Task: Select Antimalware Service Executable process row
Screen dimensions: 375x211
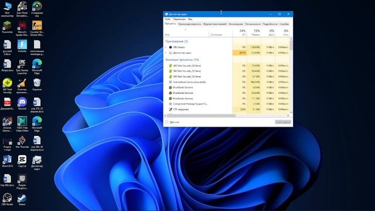Action: coord(227,82)
